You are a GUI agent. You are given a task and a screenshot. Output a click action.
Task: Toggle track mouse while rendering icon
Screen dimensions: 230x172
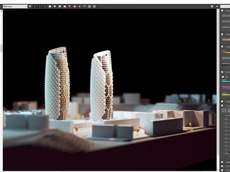(x=80, y=6)
